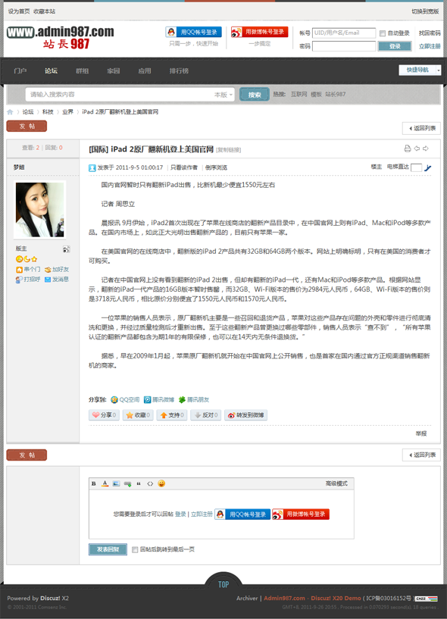Click 发表回复 to submit the reply
Screen dimensions: 447x619
pyautogui.click(x=108, y=549)
